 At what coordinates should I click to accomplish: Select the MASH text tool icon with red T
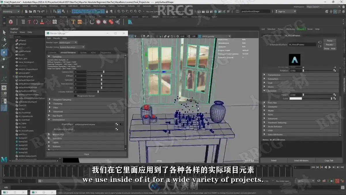pyautogui.click(x=29, y=22)
